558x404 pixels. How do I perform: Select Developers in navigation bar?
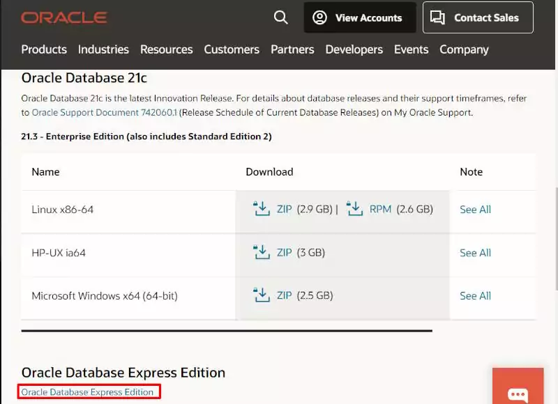(354, 49)
